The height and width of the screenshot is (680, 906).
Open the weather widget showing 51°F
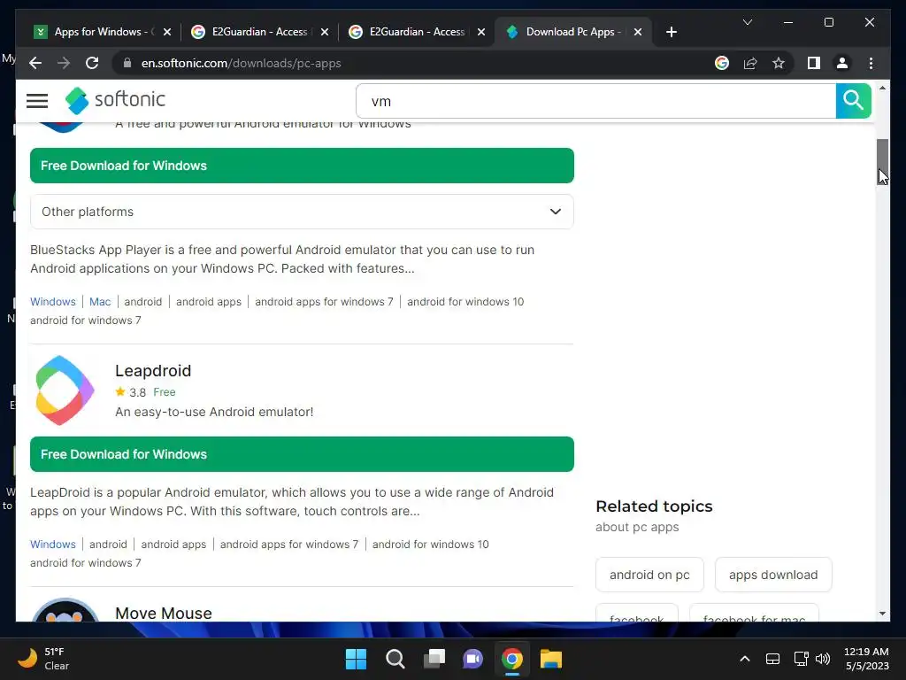tap(43, 659)
